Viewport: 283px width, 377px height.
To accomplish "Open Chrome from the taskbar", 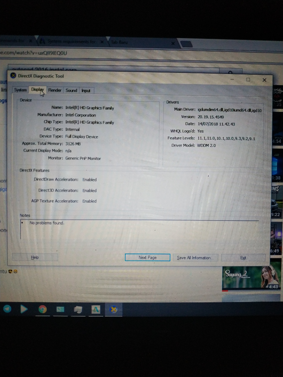I will tap(43, 309).
